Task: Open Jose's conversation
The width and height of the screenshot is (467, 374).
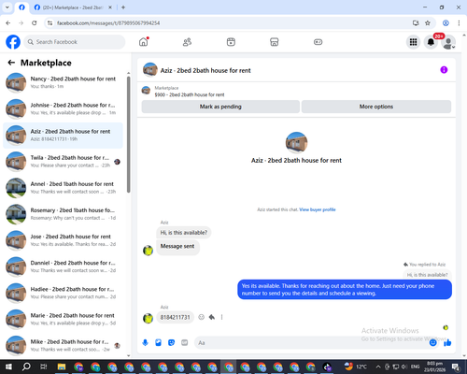Action: pyautogui.click(x=63, y=240)
